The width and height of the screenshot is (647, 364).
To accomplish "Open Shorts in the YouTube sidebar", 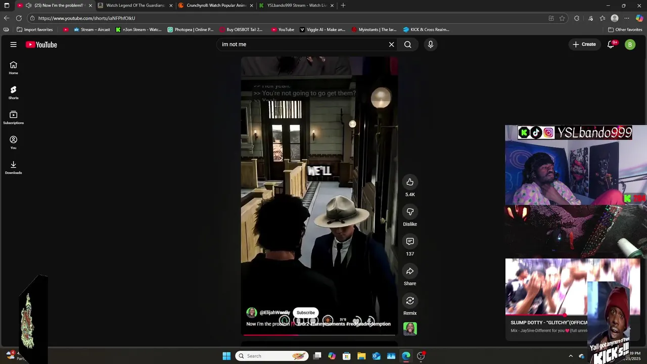I will [14, 93].
